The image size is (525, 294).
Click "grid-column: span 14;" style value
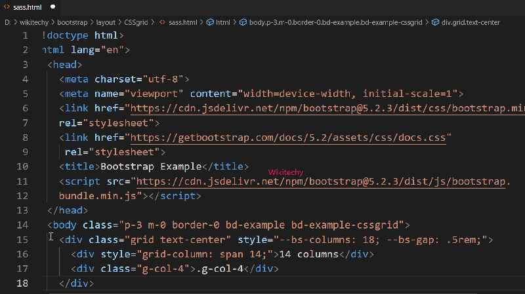[205, 254]
